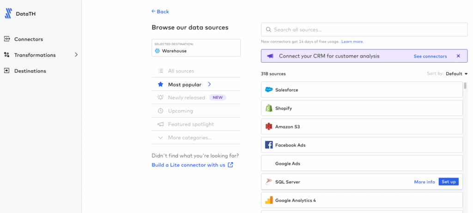Dismiss the CRM banner with X
This screenshot has height=213, width=473.
(x=458, y=56)
